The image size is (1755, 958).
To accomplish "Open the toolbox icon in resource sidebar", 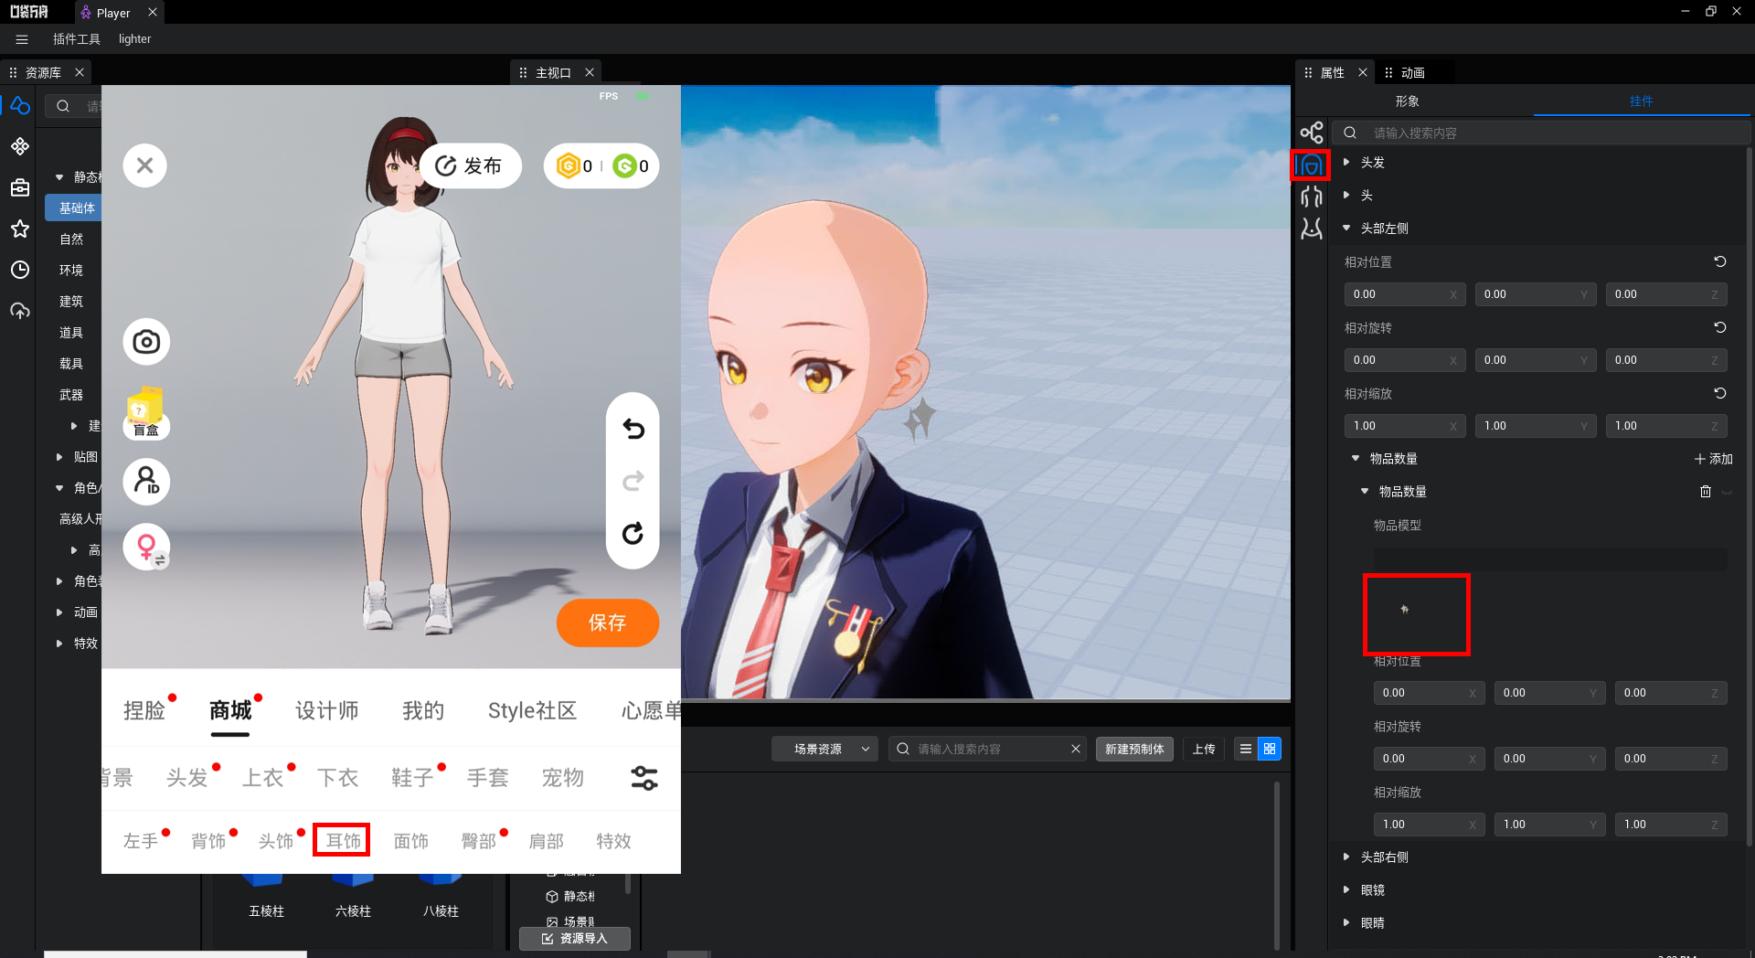I will point(20,187).
